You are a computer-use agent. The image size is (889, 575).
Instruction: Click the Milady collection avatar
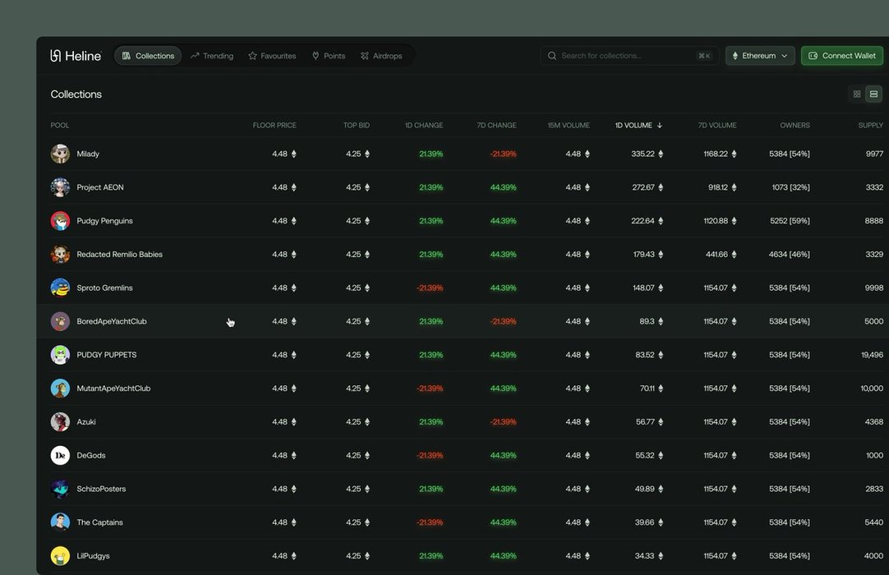(60, 154)
